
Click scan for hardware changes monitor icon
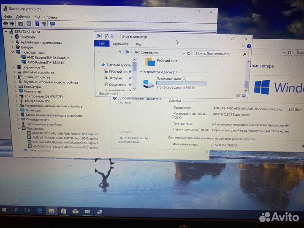click(52, 24)
